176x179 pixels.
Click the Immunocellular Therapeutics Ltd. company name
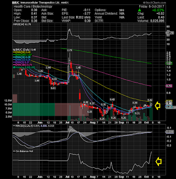40,3
